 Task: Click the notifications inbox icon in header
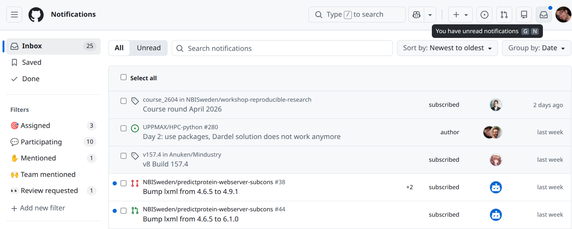click(544, 15)
